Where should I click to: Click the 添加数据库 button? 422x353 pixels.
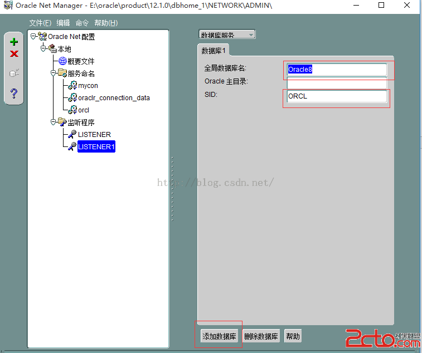pyautogui.click(x=219, y=336)
